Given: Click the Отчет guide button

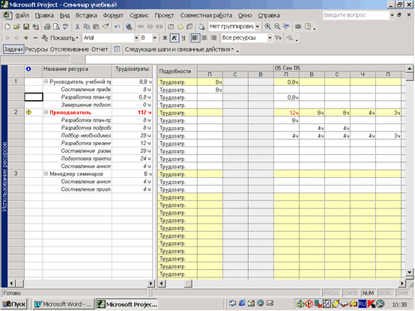Looking at the screenshot, I should pyautogui.click(x=100, y=49).
